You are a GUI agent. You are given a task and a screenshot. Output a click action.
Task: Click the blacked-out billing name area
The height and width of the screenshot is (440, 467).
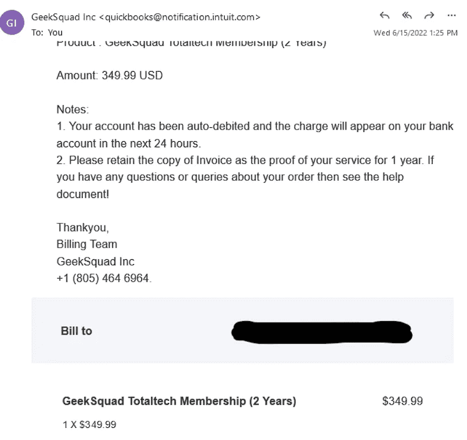(322, 332)
